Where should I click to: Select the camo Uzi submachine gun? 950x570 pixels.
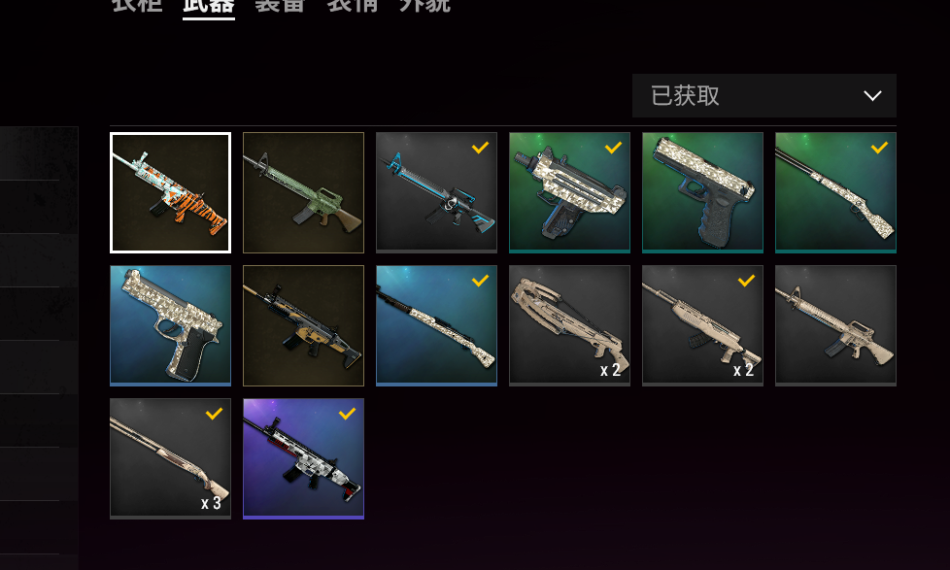tap(569, 192)
